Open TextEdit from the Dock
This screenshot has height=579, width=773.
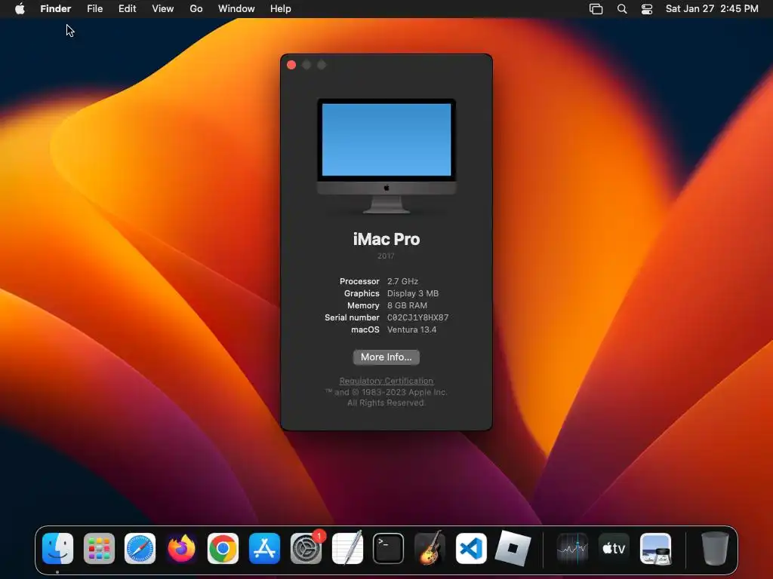click(x=347, y=549)
